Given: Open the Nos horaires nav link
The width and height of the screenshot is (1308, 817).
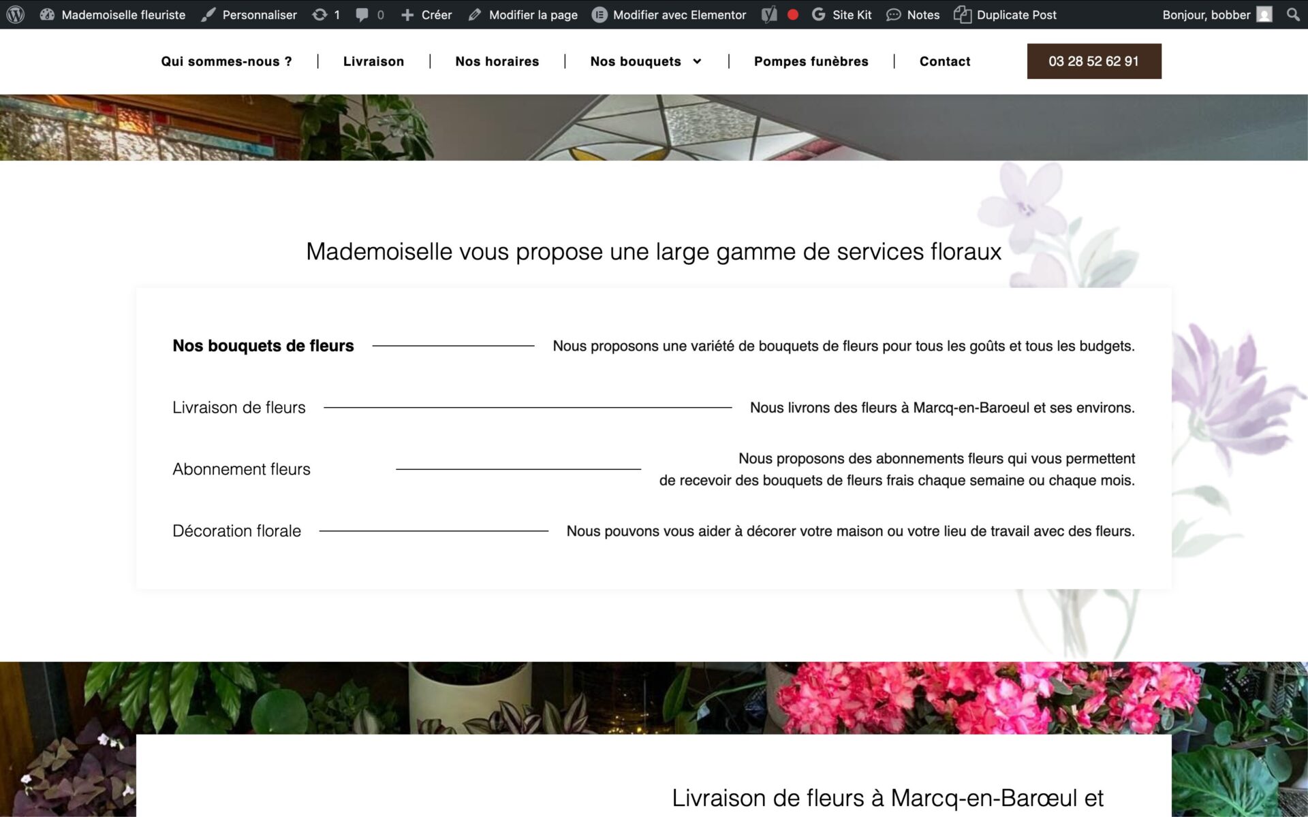Looking at the screenshot, I should pyautogui.click(x=497, y=61).
